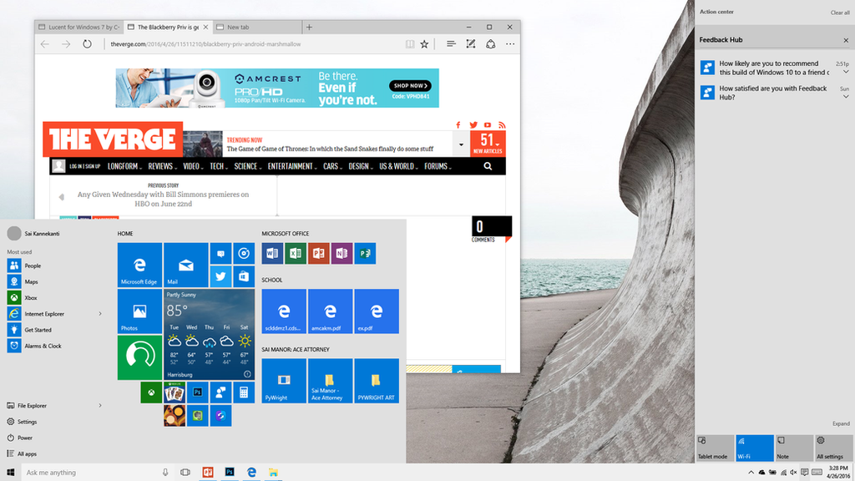Open All apps in the Start menu
This screenshot has width=855, height=481.
22,453
